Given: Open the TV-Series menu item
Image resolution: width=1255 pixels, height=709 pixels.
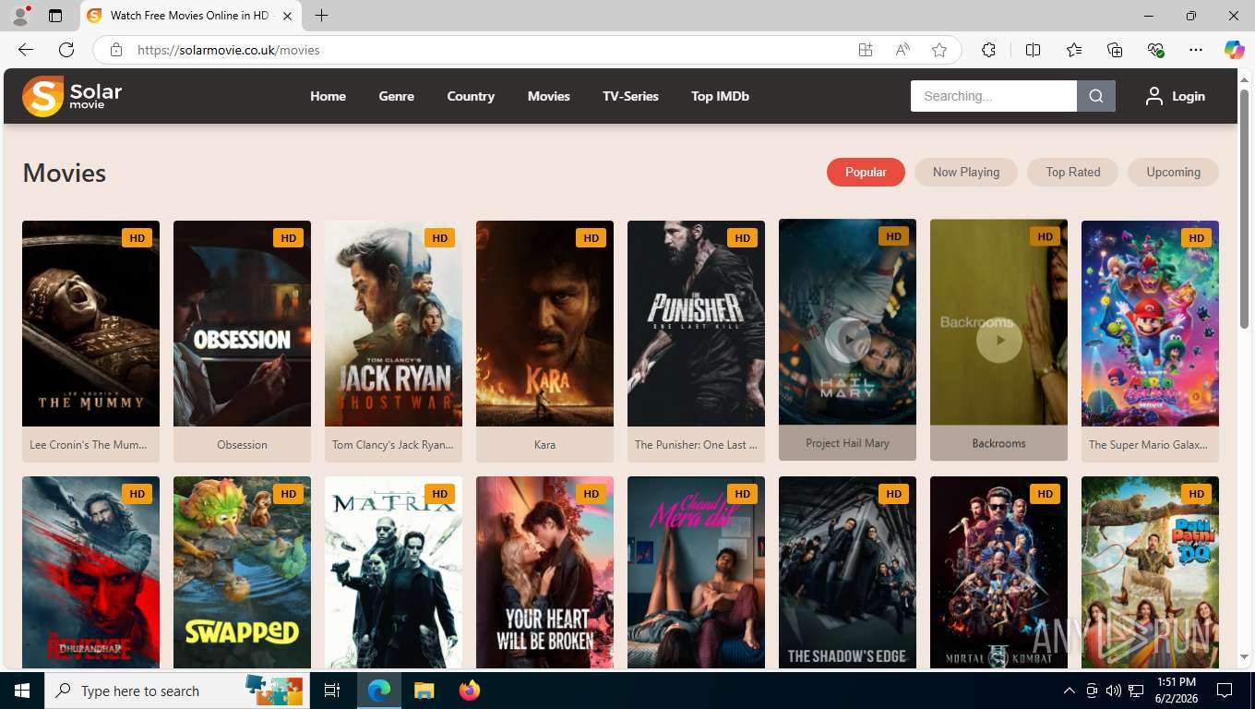Looking at the screenshot, I should pyautogui.click(x=630, y=96).
